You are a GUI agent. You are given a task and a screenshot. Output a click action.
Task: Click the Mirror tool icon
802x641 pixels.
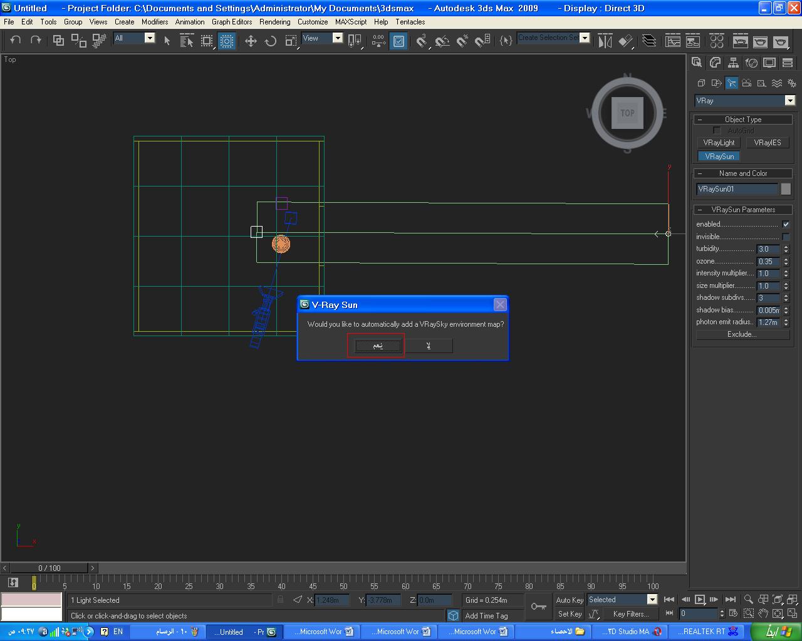(605, 41)
